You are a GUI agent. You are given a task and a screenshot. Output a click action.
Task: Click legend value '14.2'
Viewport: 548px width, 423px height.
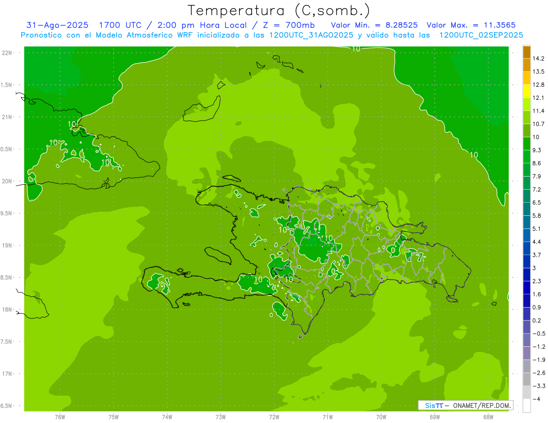coord(538,58)
